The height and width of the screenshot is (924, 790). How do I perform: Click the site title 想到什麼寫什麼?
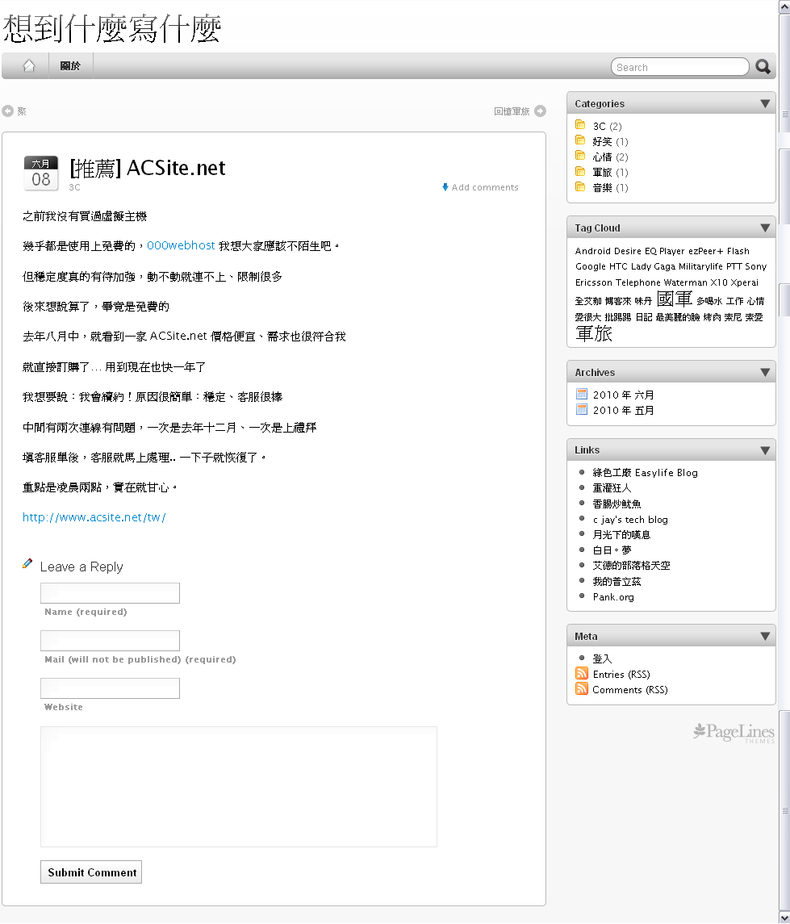coord(112,27)
